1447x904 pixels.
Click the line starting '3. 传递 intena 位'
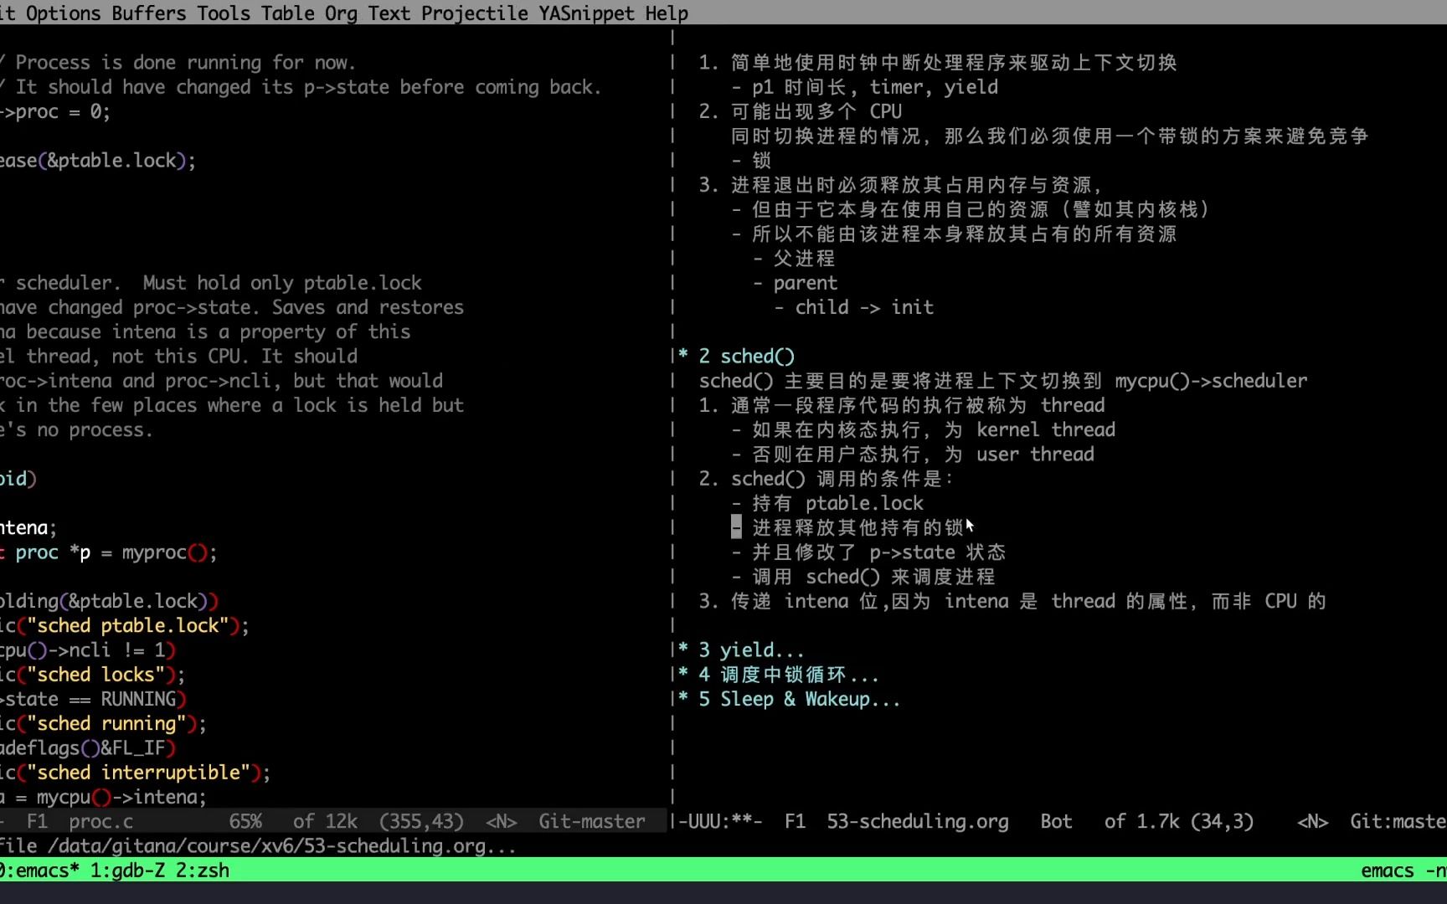point(1012,601)
